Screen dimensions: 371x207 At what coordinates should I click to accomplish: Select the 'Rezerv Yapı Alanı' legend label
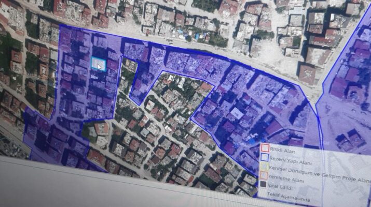(x=291, y=160)
